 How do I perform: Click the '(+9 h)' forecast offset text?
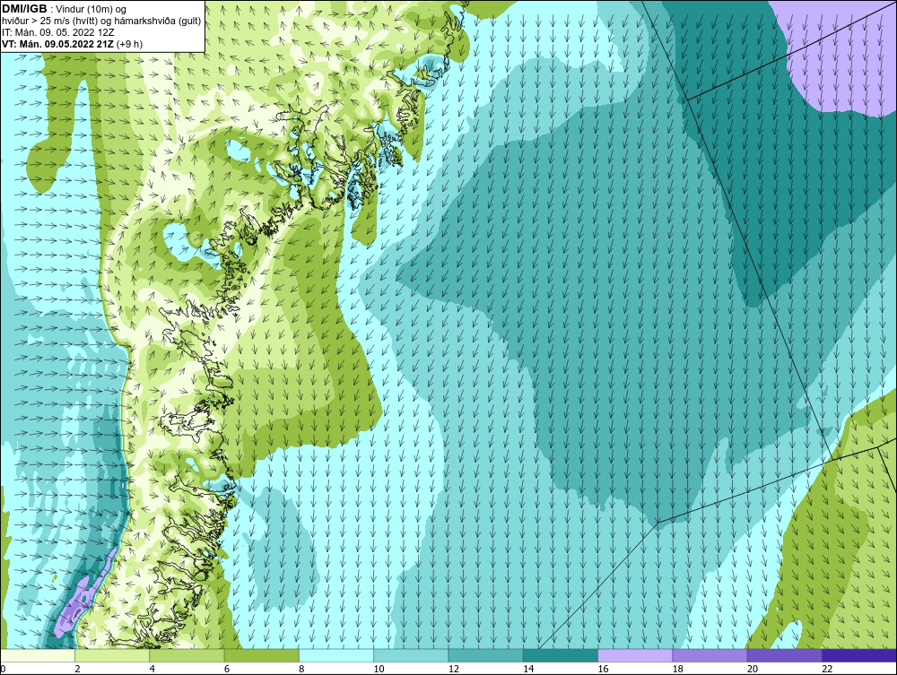(130, 43)
